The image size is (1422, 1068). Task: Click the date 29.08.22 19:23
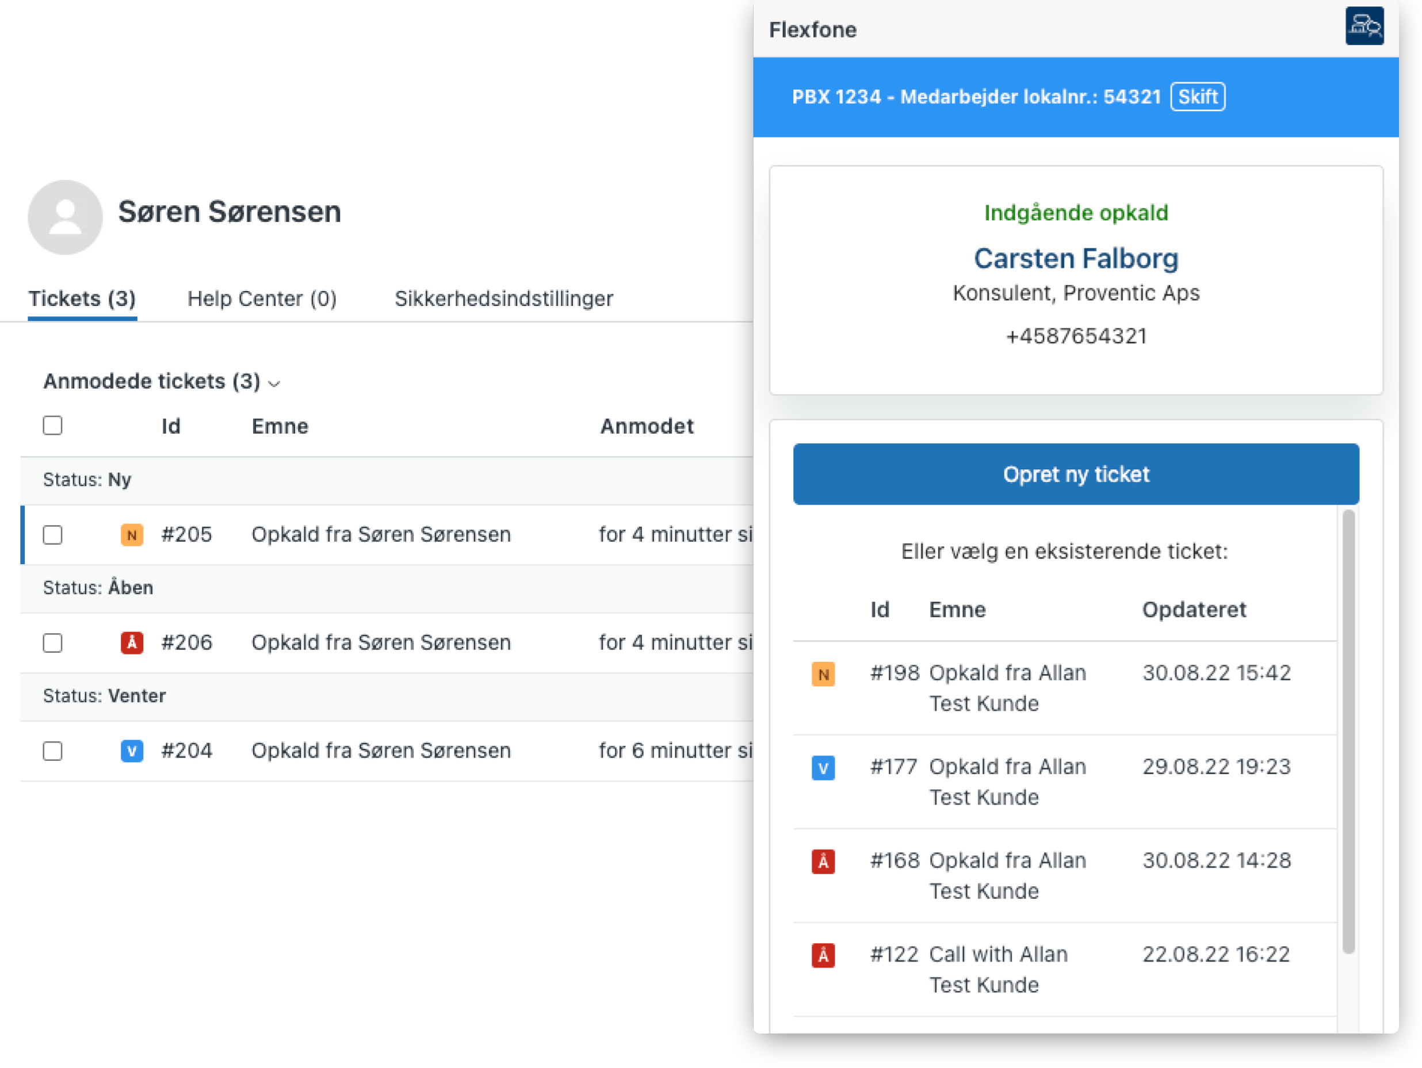pos(1216,767)
